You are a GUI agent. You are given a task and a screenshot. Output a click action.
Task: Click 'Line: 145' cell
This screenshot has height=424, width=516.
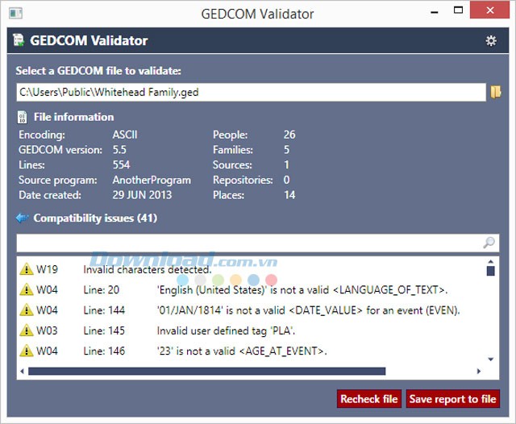click(104, 330)
